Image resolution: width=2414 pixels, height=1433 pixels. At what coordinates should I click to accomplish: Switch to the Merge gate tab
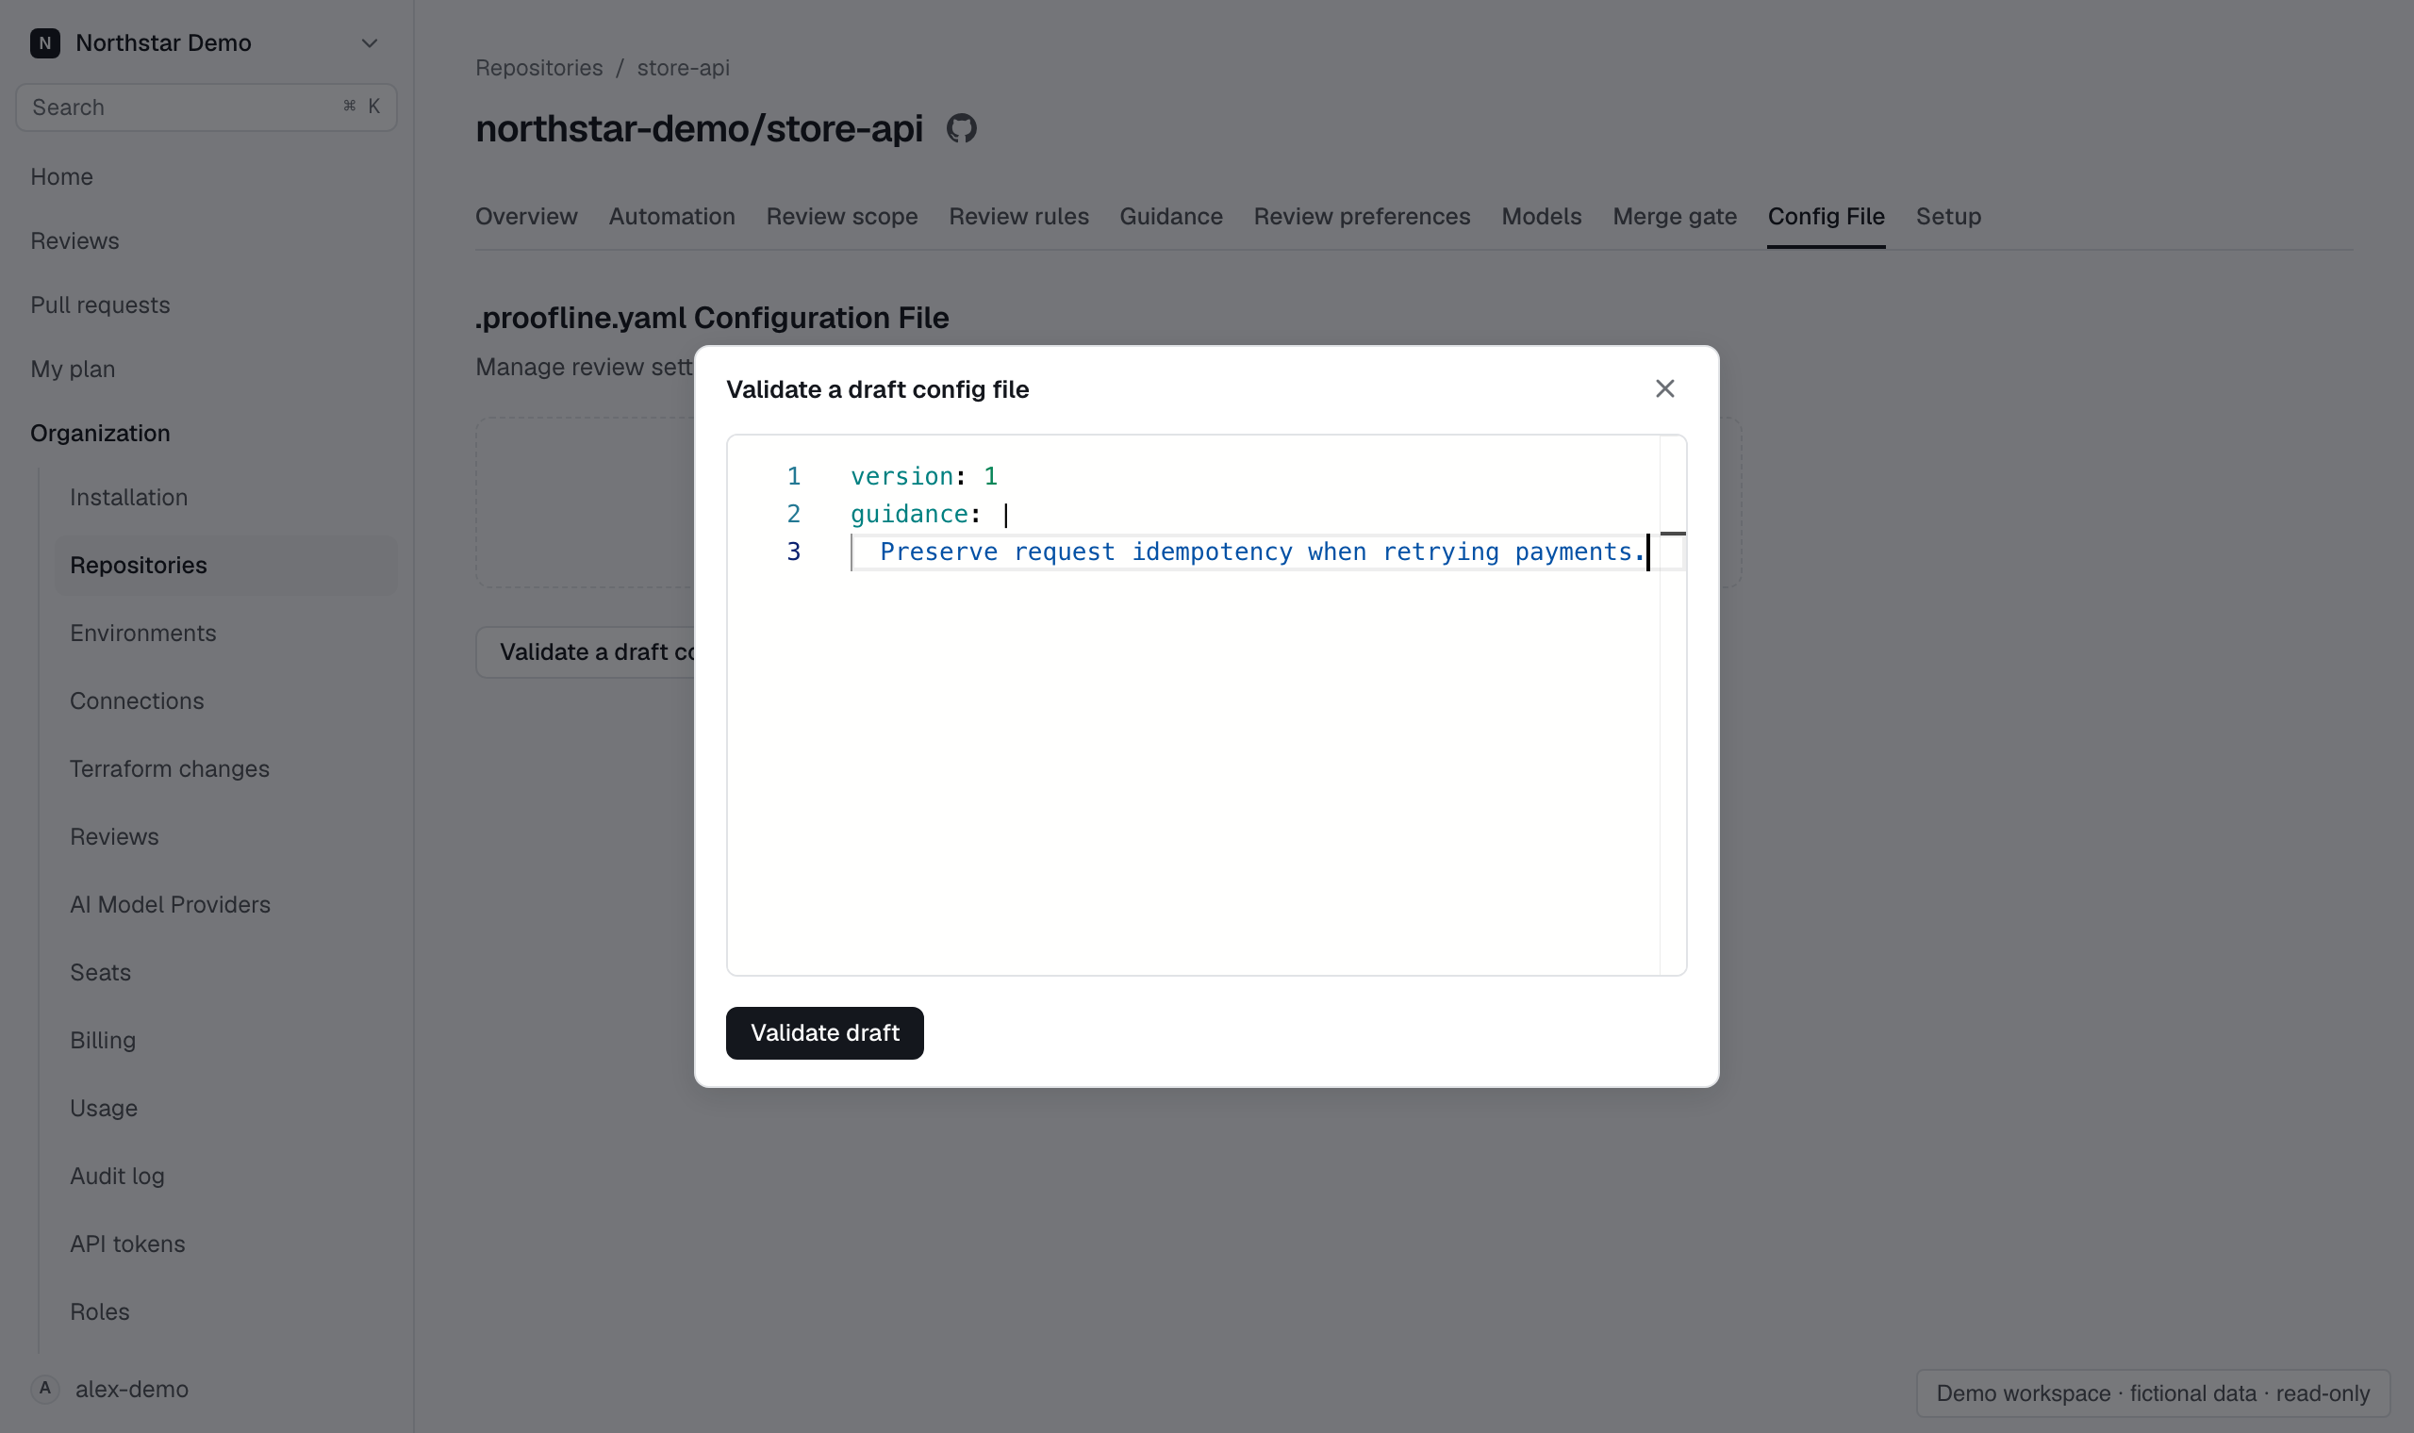pos(1675,216)
